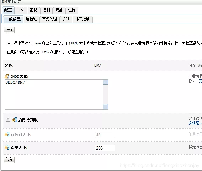Open the 多信息 link beside 启用行预取

click(195, 123)
